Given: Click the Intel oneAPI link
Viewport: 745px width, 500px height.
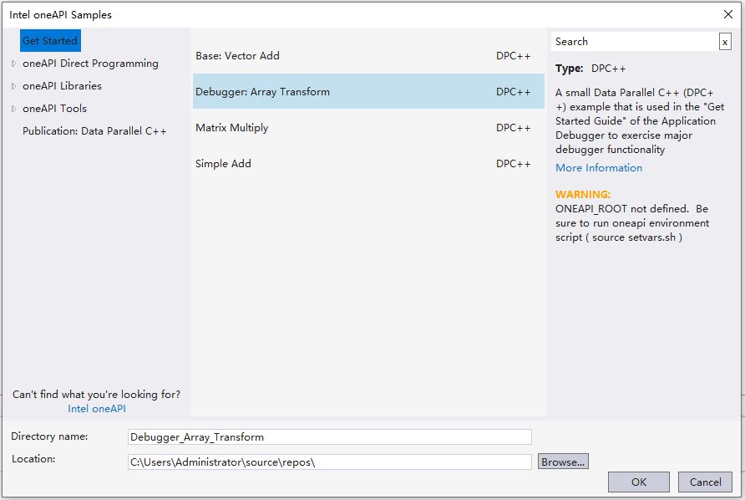Looking at the screenshot, I should pos(95,409).
